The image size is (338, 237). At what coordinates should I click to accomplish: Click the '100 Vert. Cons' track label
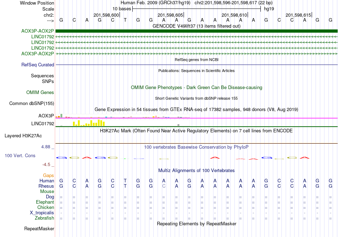(20, 155)
